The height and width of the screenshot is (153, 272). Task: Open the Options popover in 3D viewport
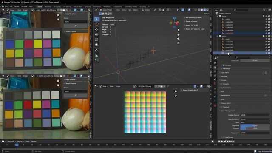pos(207,14)
